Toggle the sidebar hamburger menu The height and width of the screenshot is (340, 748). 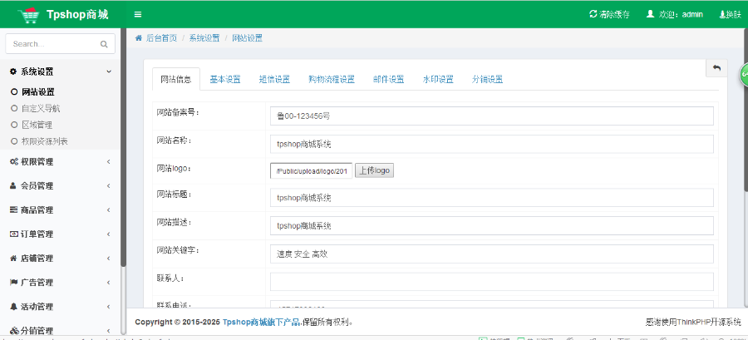138,14
